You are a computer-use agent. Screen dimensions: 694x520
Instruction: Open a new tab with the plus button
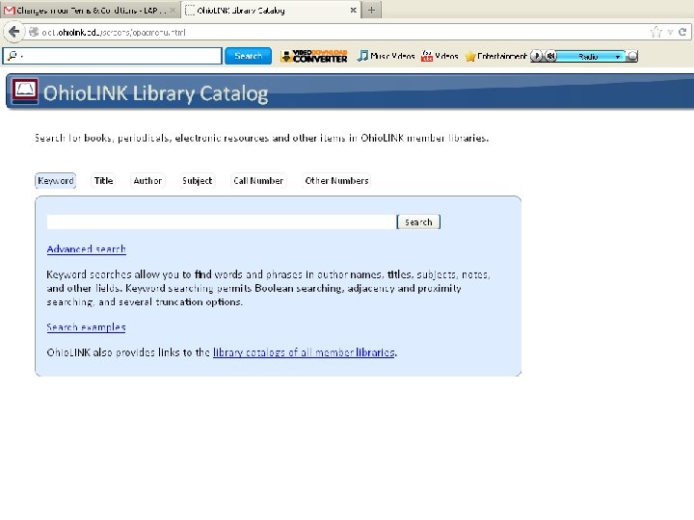click(x=371, y=10)
